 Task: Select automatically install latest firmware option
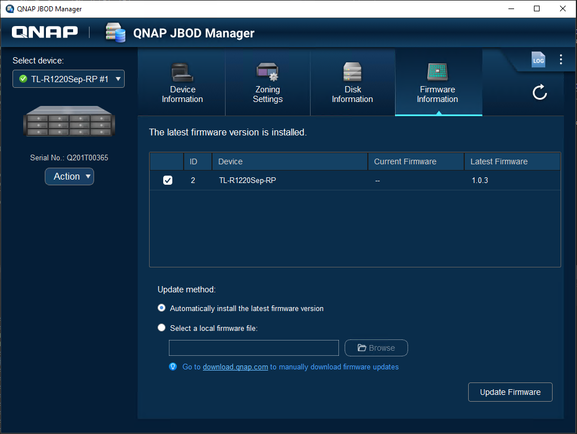(x=162, y=308)
